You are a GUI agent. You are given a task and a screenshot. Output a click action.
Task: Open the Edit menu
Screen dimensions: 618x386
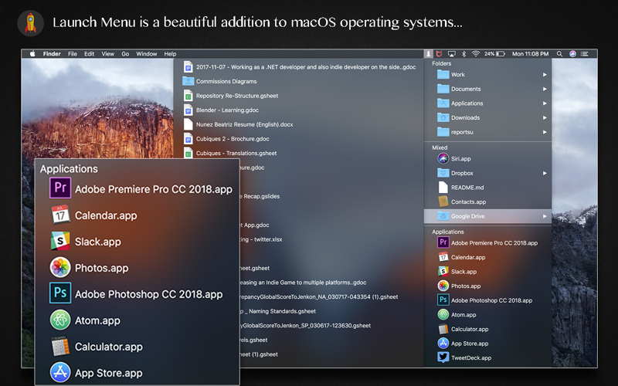pyautogui.click(x=89, y=54)
